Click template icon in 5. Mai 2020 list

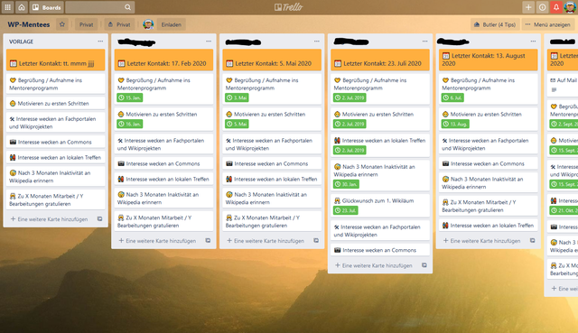tap(316, 241)
